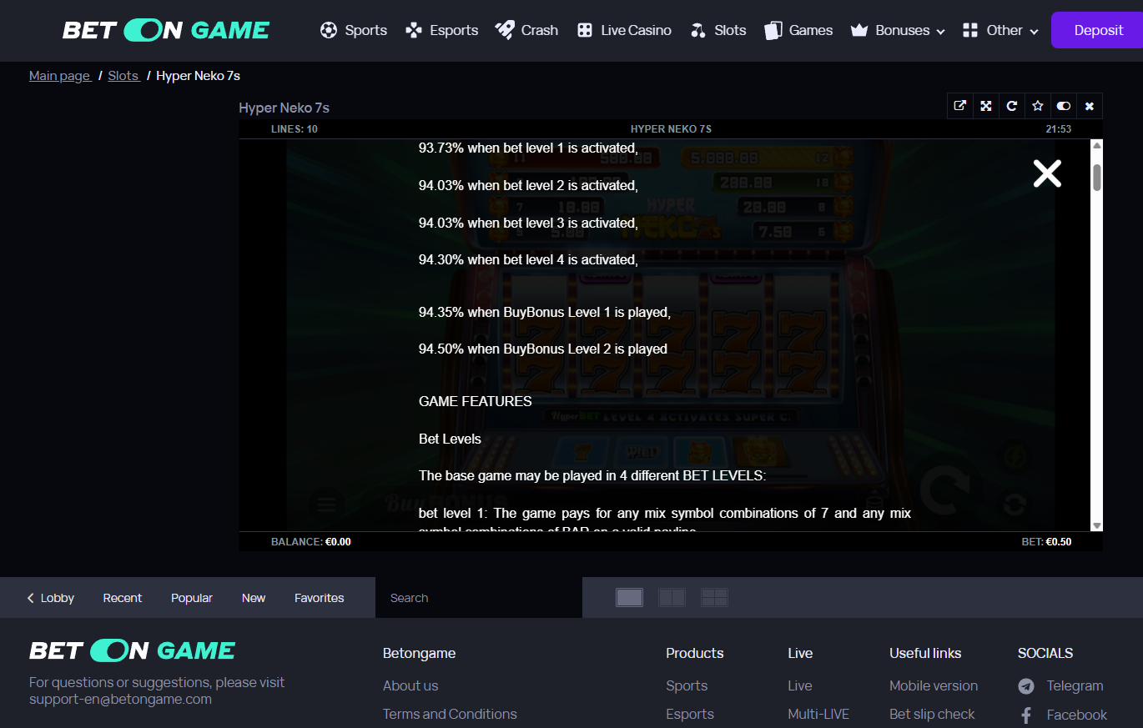
Task: Click '94.50% when BuyBonus Level 2 is played'
Action: pos(543,349)
